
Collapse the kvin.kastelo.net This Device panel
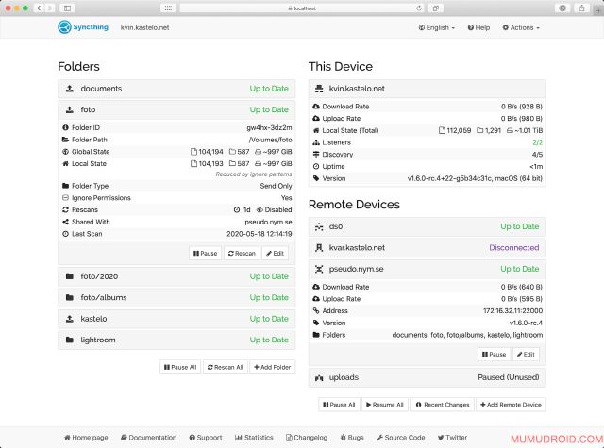[428, 89]
